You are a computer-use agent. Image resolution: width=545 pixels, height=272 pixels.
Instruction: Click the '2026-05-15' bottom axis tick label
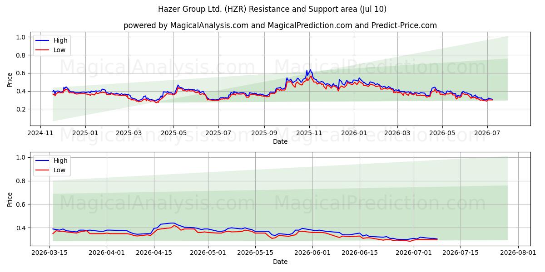[x=255, y=253]
